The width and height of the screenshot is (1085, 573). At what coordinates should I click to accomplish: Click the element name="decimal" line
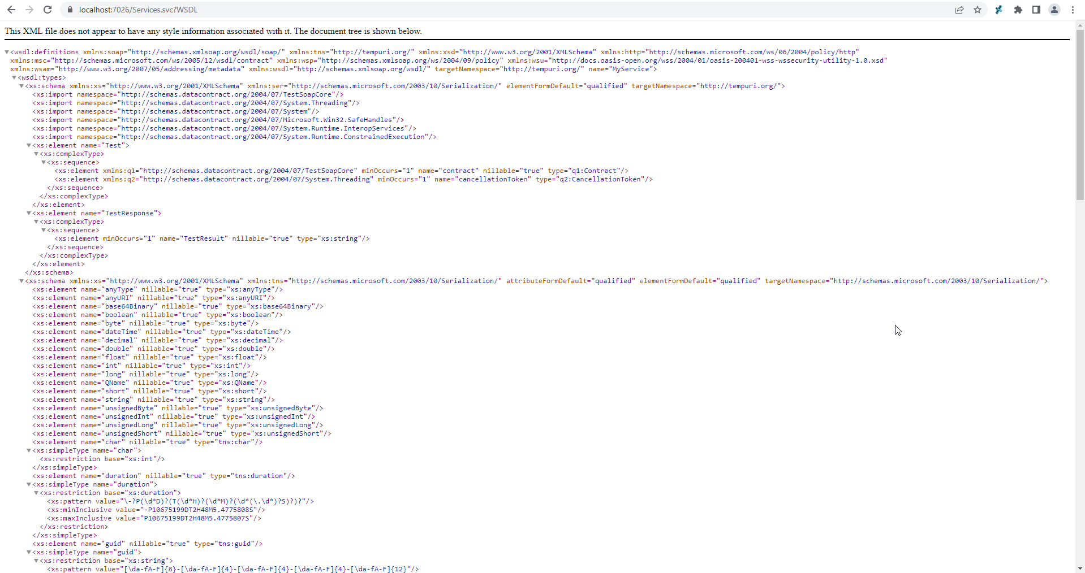[157, 340]
